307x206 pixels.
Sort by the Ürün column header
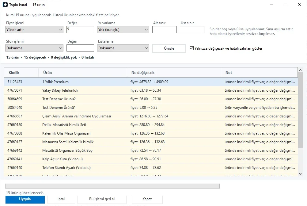pos(83,73)
